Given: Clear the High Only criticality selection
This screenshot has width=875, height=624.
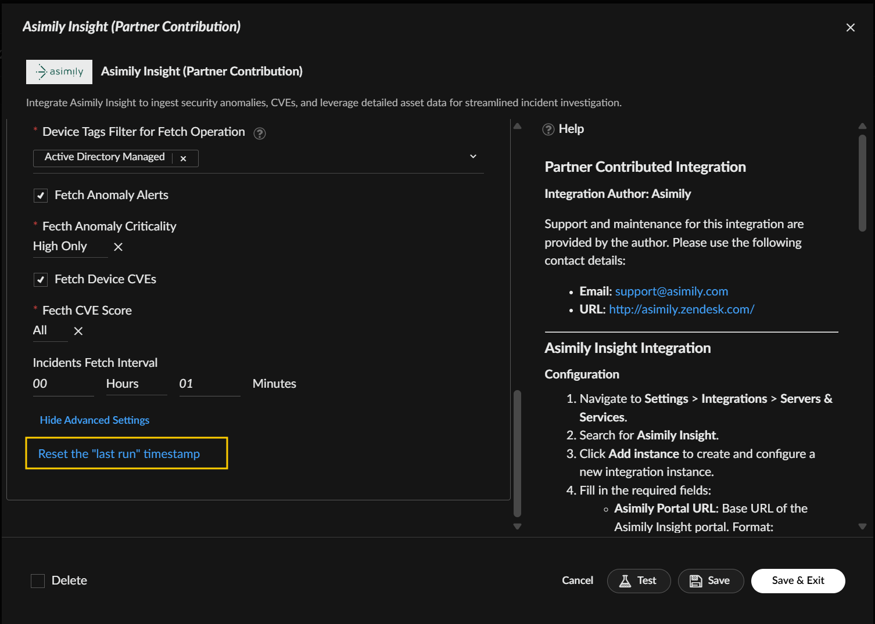Looking at the screenshot, I should coord(118,247).
